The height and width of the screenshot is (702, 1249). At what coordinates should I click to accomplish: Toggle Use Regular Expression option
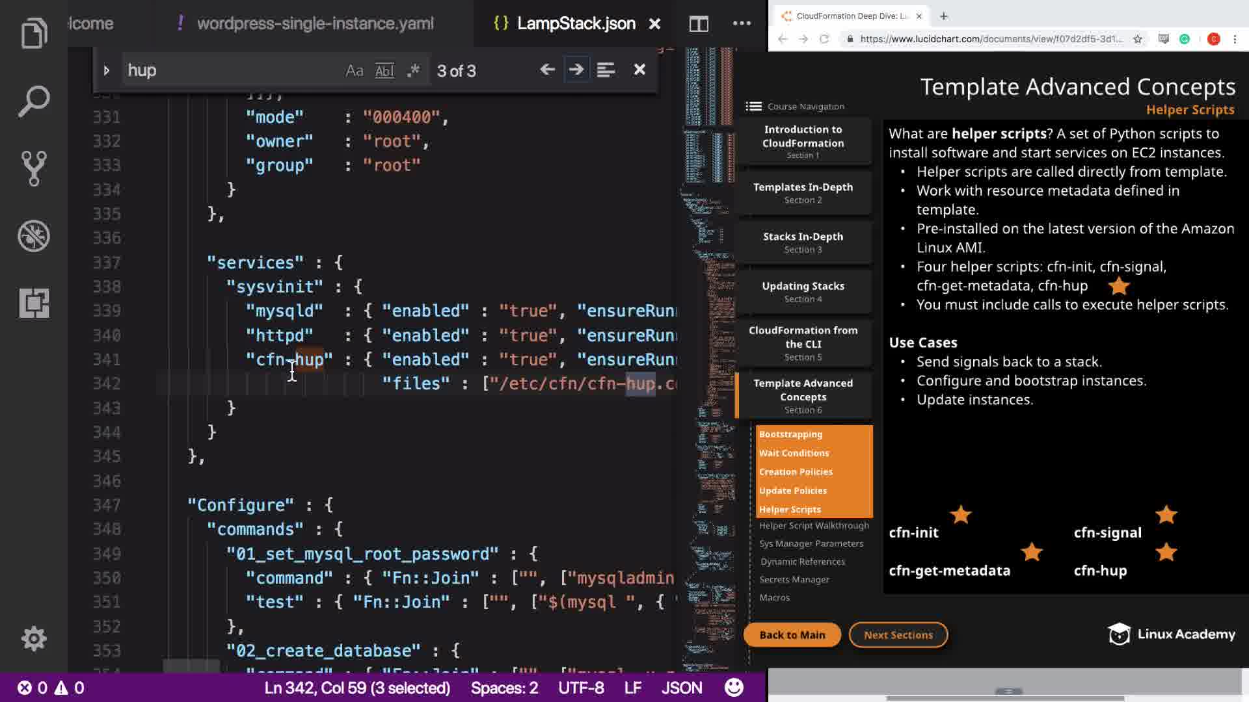[x=413, y=70]
